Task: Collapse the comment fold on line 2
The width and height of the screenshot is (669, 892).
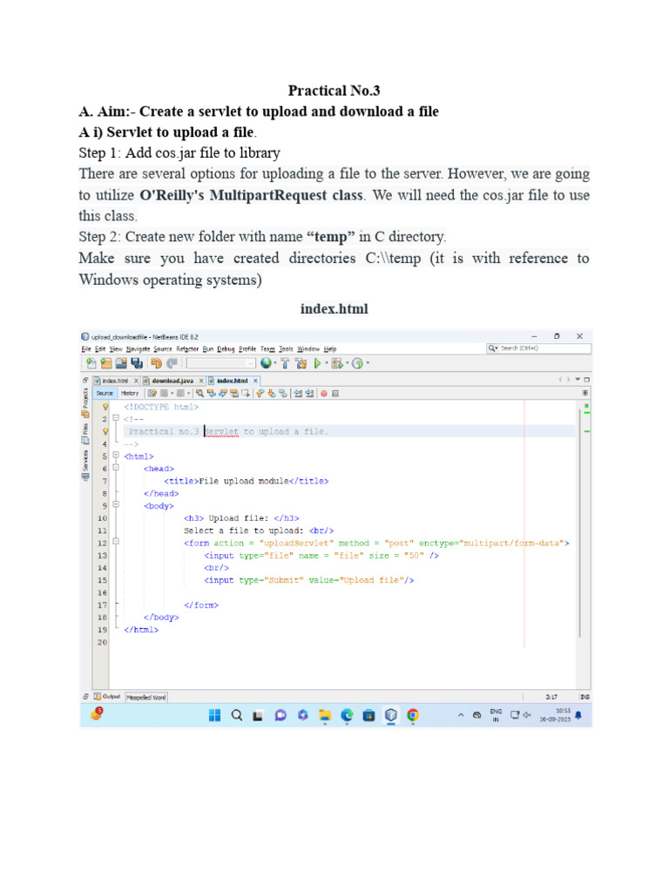Action: [x=116, y=418]
